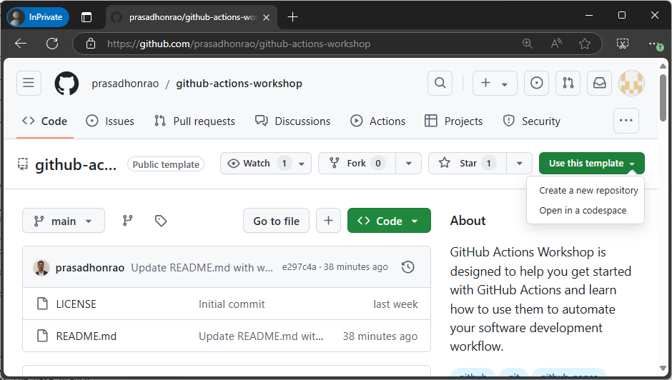Show more repository tabs with ellipsis button
This screenshot has width=672, height=380.
(626, 121)
